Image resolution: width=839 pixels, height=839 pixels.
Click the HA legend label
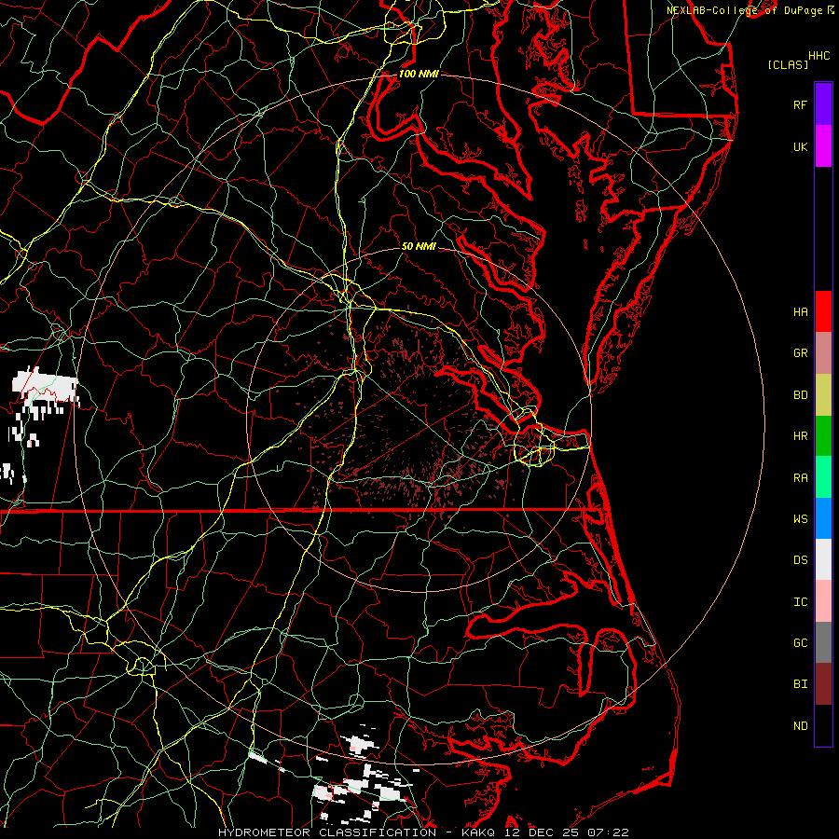coord(801,311)
